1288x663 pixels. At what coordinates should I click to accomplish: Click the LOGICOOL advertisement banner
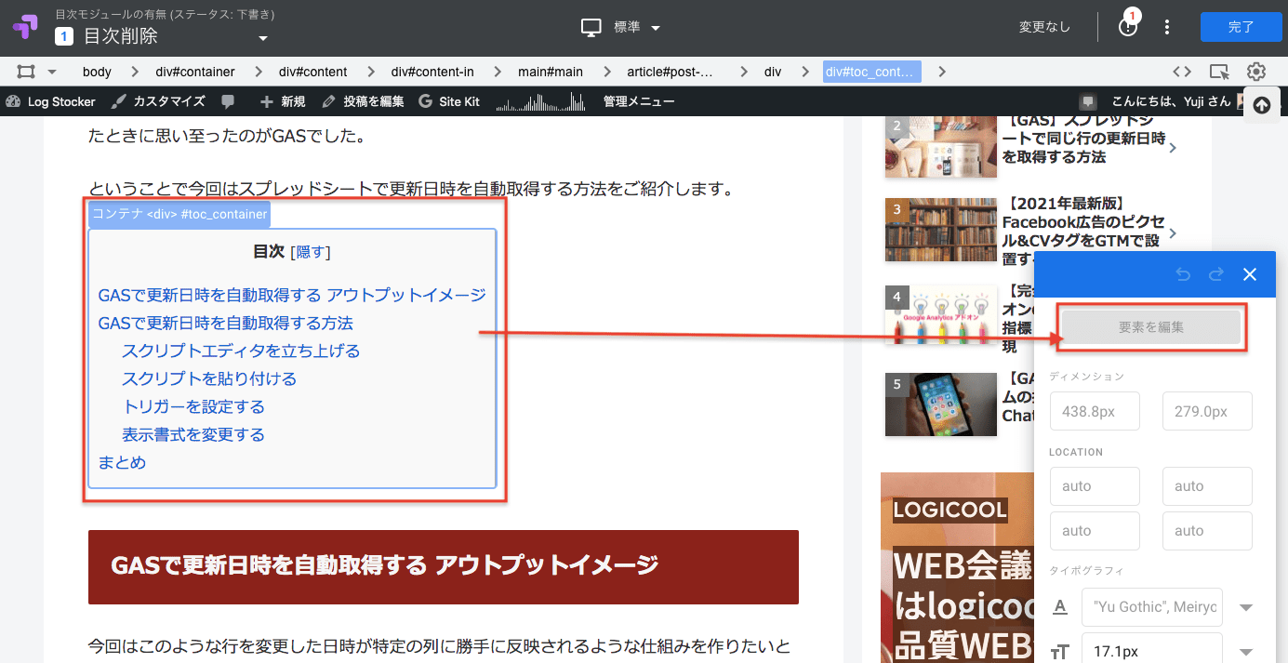pyautogui.click(x=957, y=567)
